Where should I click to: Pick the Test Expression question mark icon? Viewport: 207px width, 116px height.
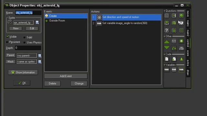(167, 31)
